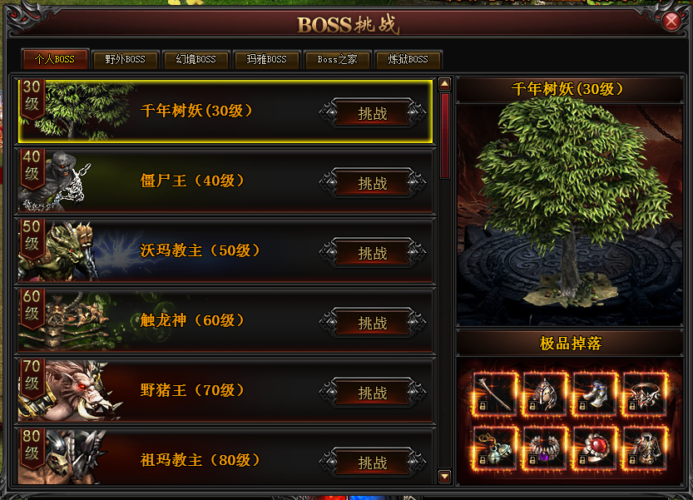Viewport: 693px width, 500px height.
Task: Open the 幻境BOSS tab
Action: click(x=196, y=59)
